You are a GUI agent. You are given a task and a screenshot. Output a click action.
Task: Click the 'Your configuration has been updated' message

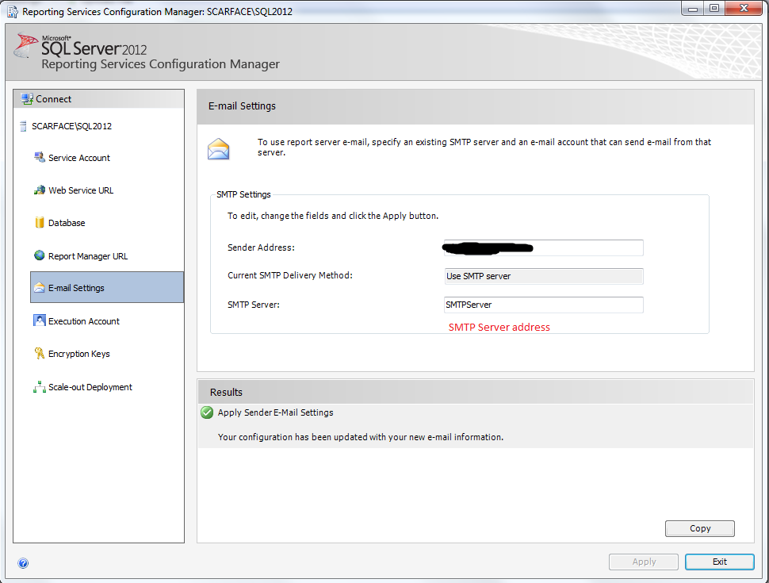[361, 437]
